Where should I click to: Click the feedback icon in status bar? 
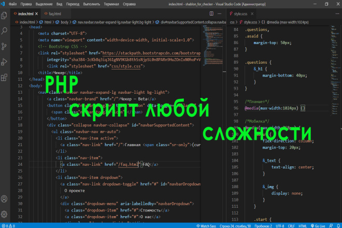(331, 226)
